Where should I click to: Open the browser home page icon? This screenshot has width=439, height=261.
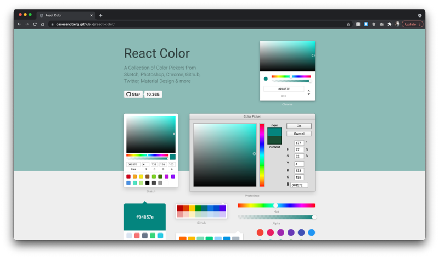[x=43, y=24]
